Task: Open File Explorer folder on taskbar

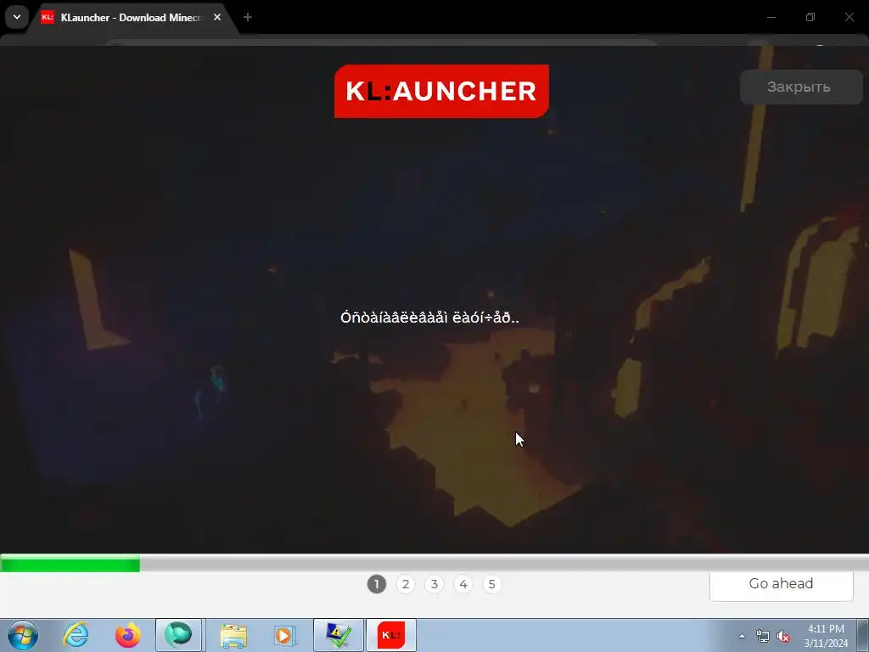Action: pyautogui.click(x=233, y=635)
